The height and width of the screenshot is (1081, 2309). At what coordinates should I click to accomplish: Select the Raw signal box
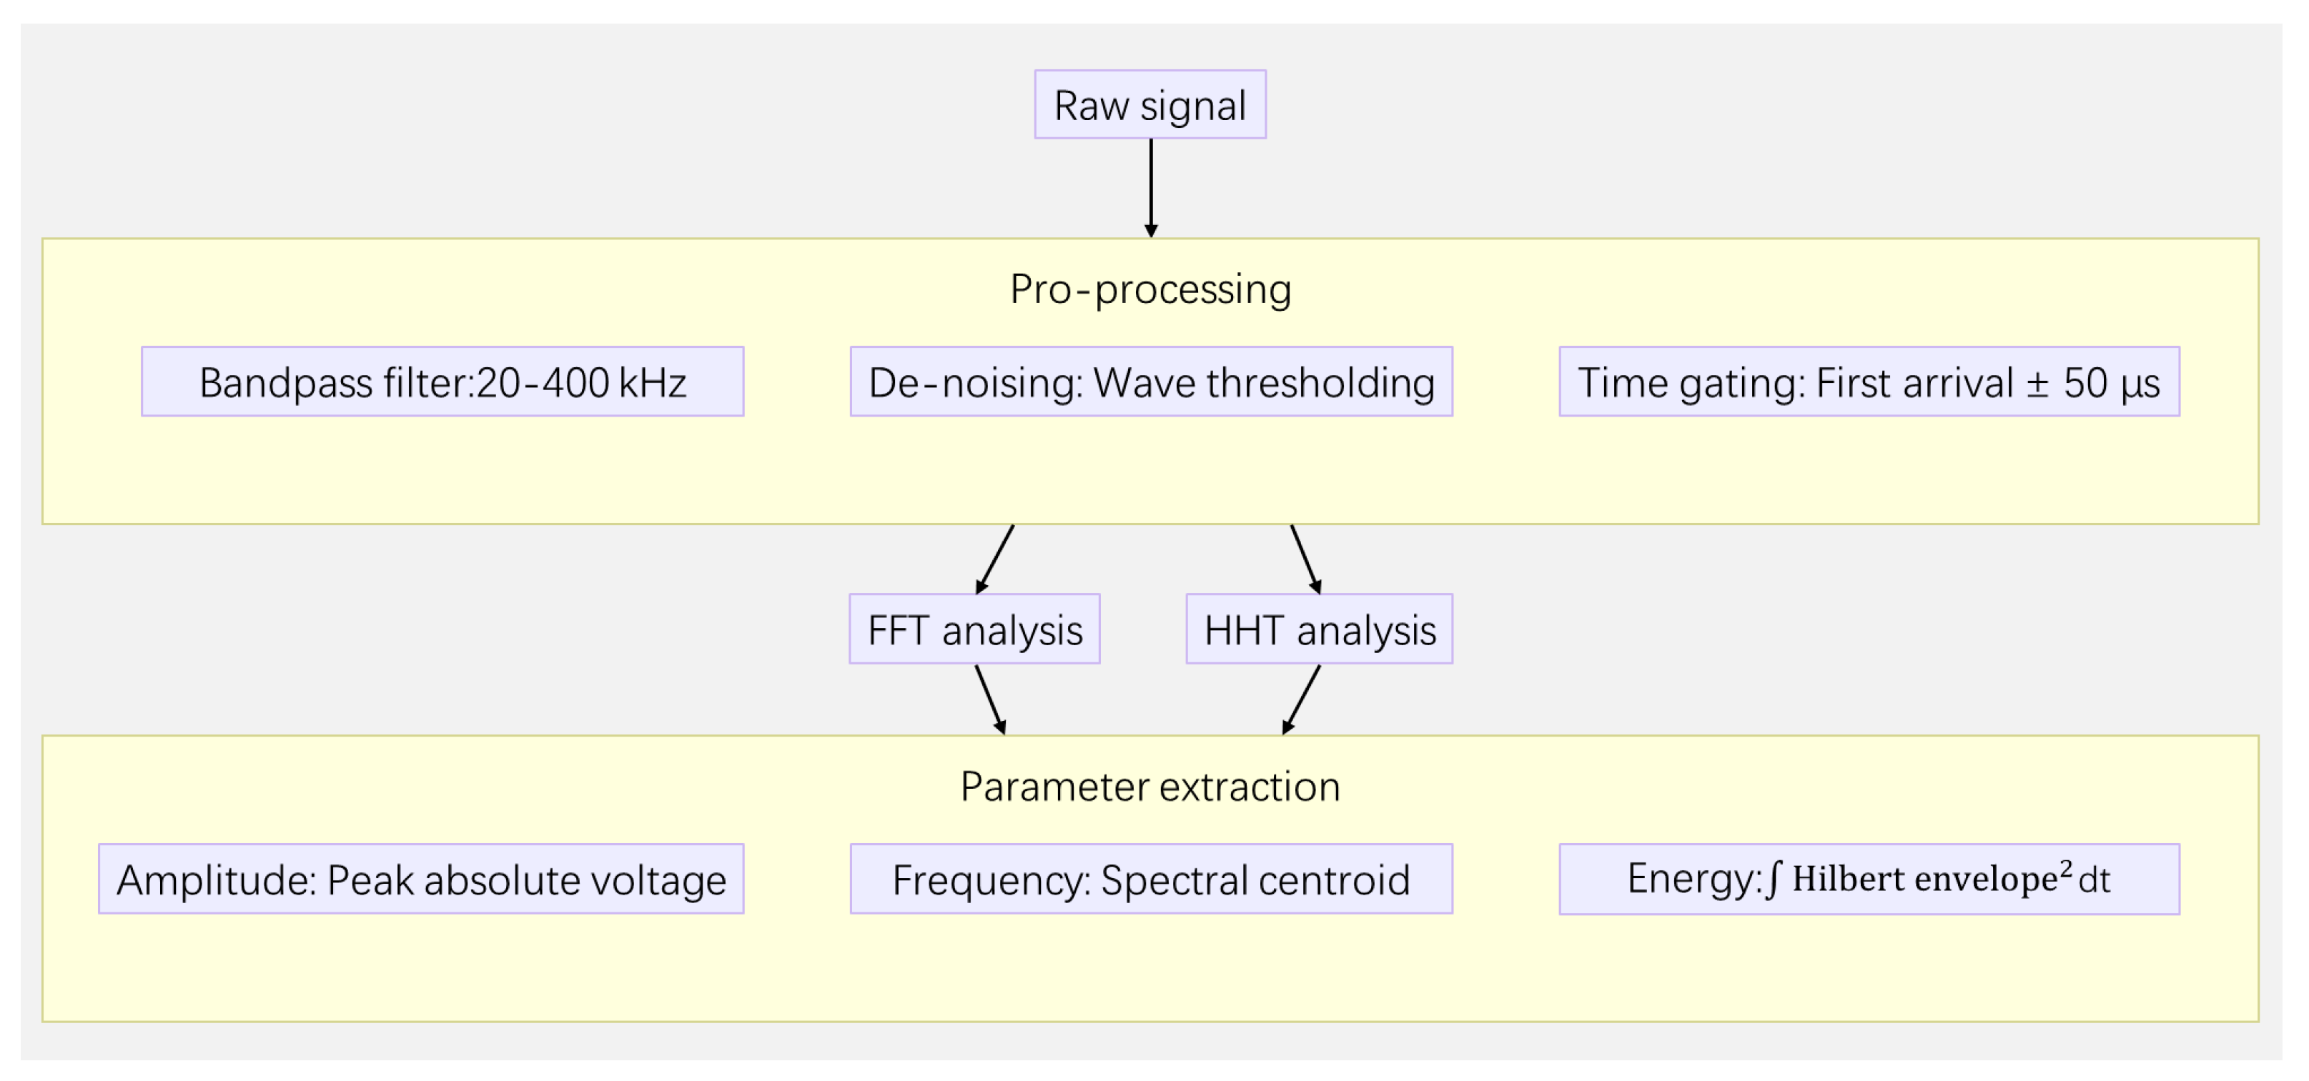coord(1150,105)
